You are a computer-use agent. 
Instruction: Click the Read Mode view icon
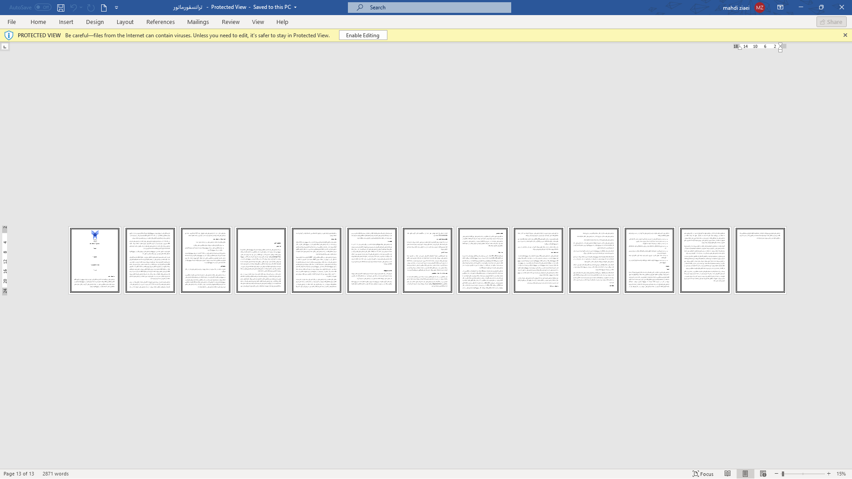coord(727,474)
